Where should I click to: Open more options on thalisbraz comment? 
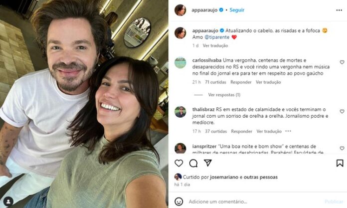pyautogui.click(x=288, y=131)
